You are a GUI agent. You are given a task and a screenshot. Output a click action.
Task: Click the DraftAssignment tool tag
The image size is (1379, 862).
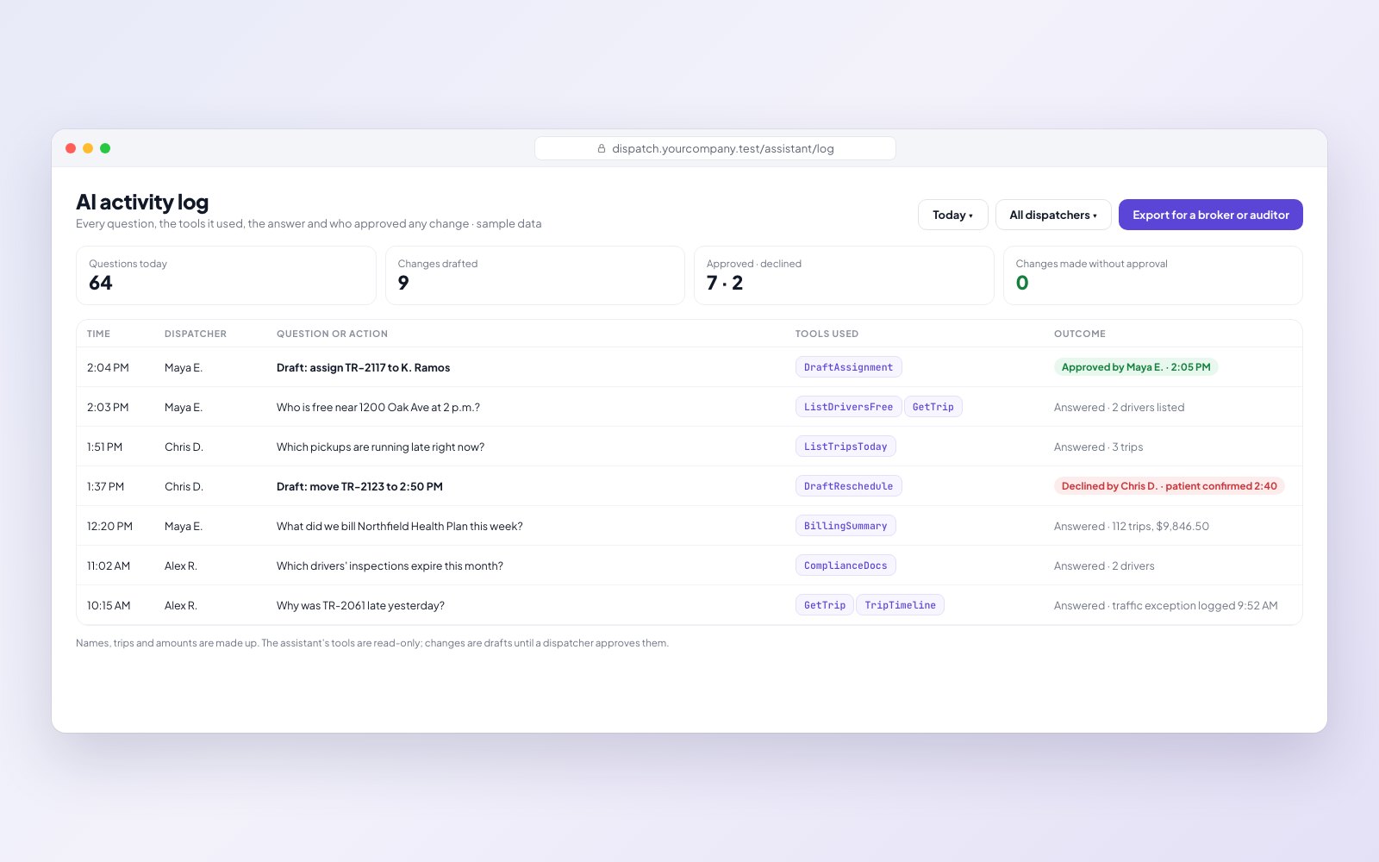tap(849, 367)
